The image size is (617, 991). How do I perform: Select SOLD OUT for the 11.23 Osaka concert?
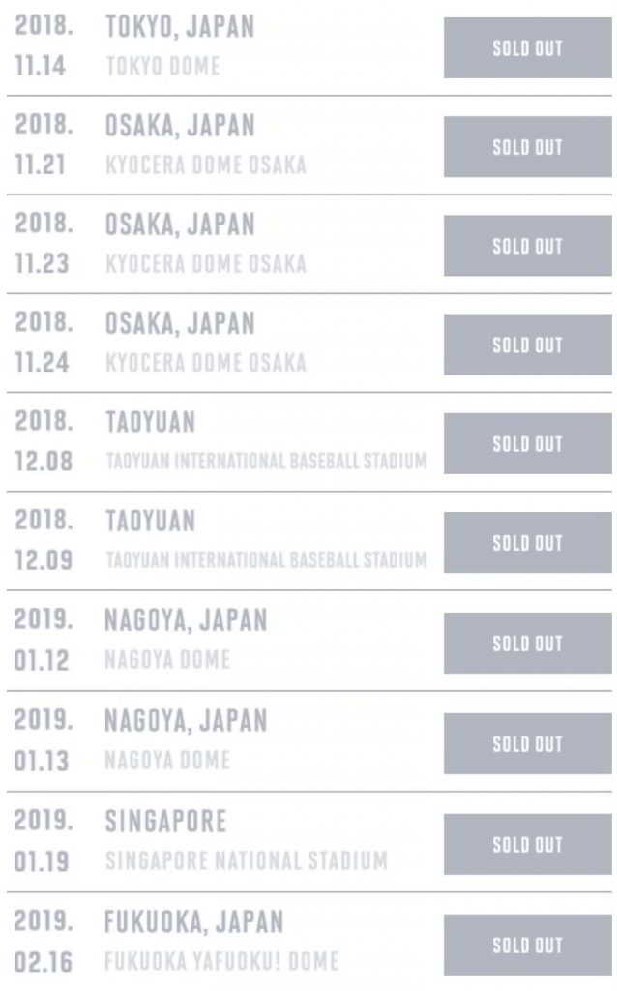click(x=527, y=246)
